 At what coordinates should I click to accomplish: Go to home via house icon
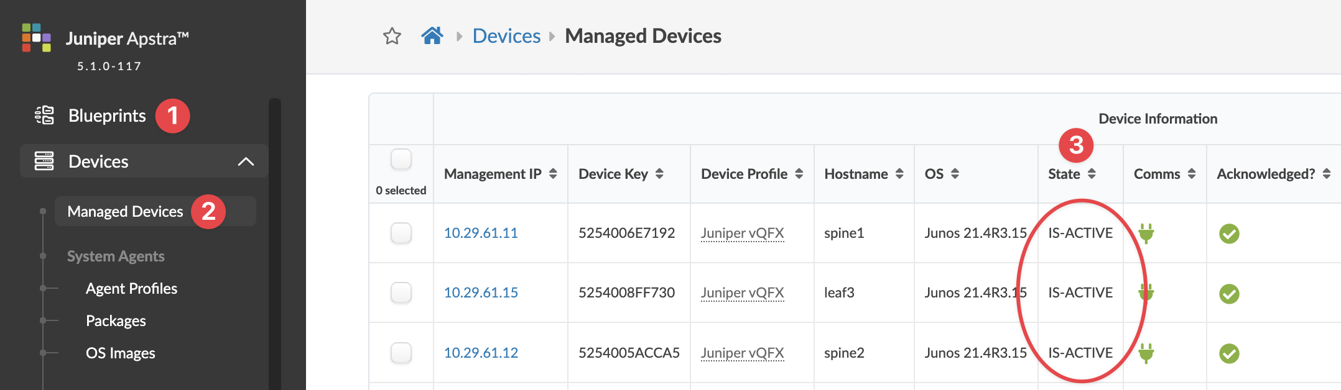click(x=432, y=36)
